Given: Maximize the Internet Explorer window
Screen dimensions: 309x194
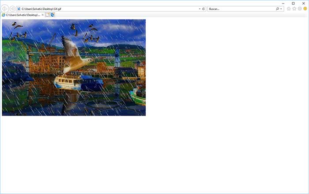Looking at the screenshot, I should (x=293, y=4).
